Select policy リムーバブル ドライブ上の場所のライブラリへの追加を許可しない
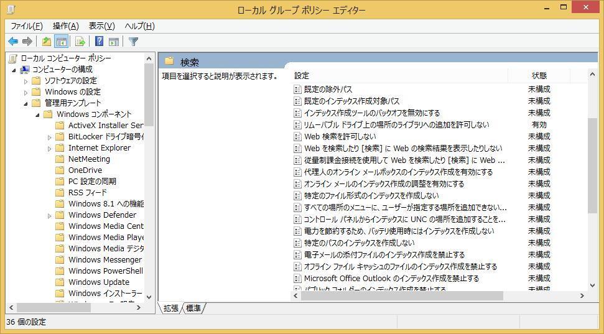Image resolution: width=604 pixels, height=334 pixels. pos(396,125)
